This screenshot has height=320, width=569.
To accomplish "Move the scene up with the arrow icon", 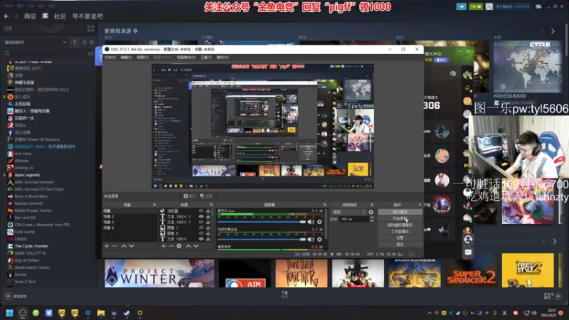I will [124, 246].
